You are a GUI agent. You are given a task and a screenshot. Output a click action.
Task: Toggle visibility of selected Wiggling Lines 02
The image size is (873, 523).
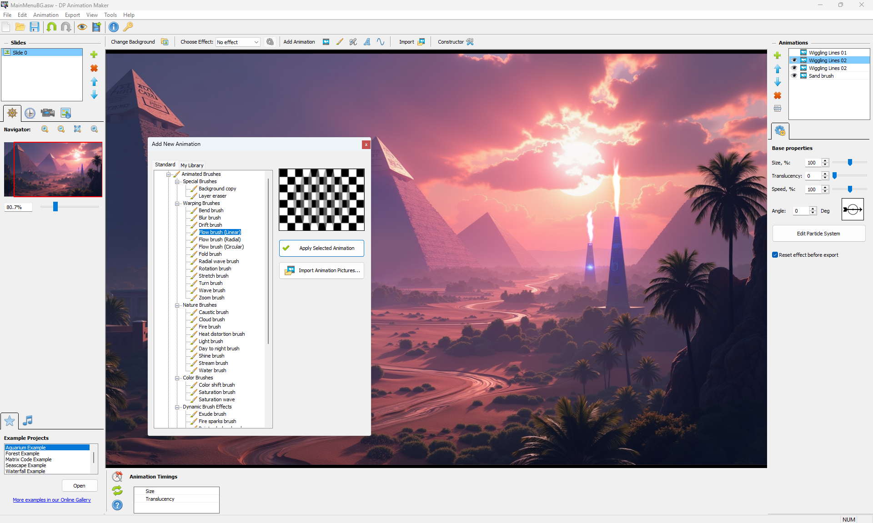(x=794, y=60)
